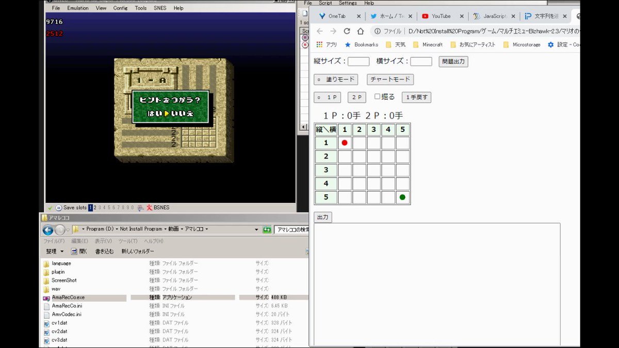Toggle the 掘る checkbox
619x348 pixels.
point(378,96)
